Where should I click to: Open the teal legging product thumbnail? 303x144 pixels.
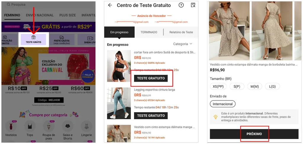coord(119,103)
